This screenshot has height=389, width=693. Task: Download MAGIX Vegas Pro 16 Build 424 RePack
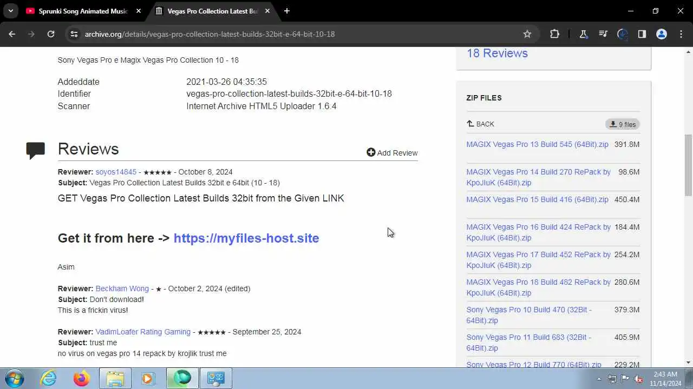tap(538, 232)
